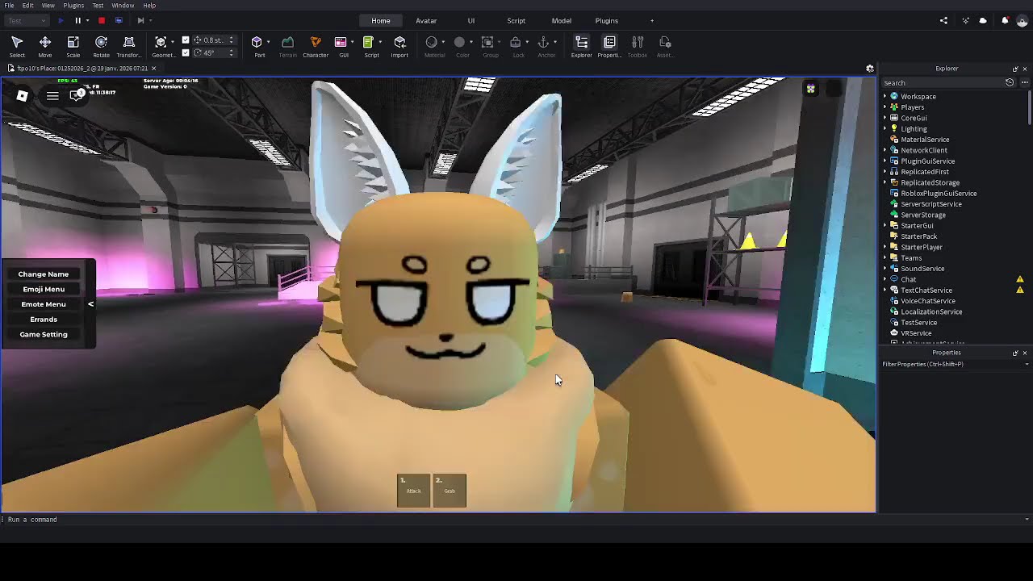Open viewport settings gear icon

click(x=870, y=69)
